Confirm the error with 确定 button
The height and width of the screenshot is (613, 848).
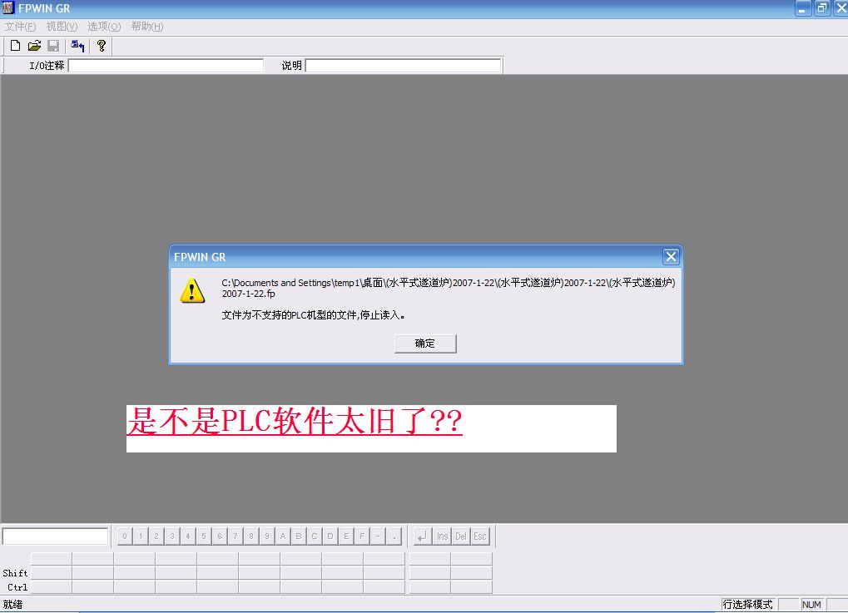point(425,344)
